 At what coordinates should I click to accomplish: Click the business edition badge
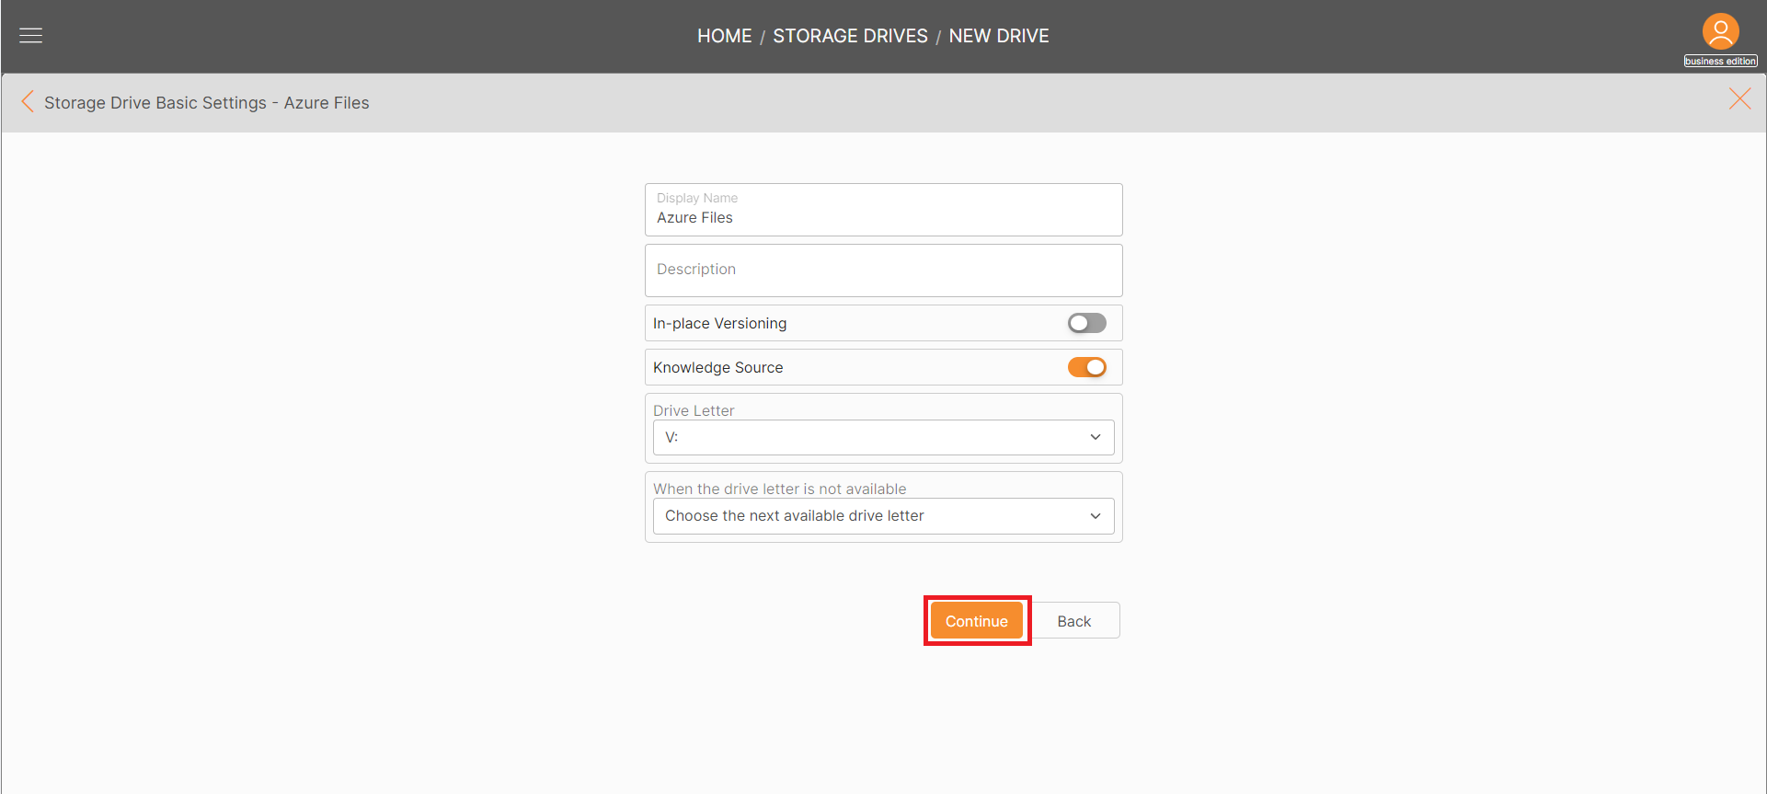(1720, 62)
